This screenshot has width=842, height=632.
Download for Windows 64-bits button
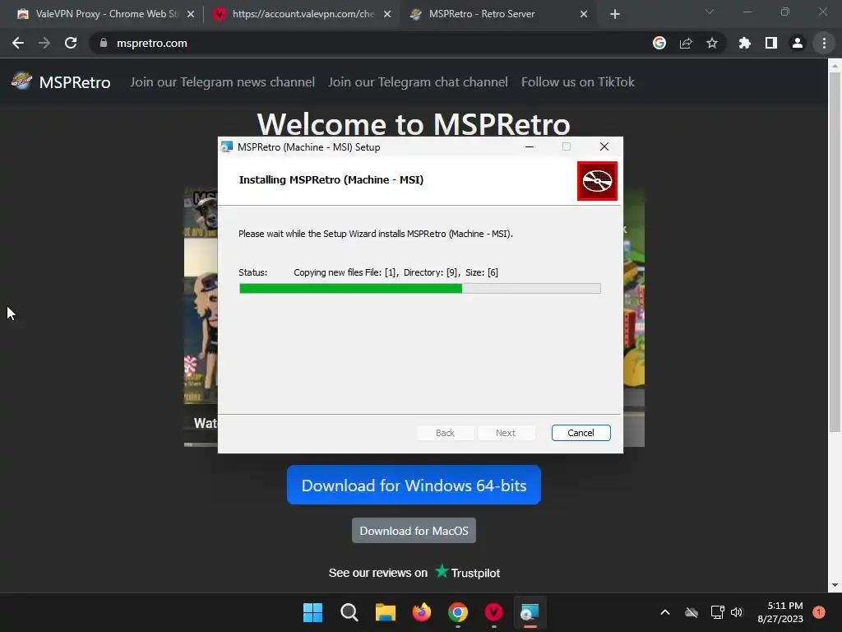(414, 485)
